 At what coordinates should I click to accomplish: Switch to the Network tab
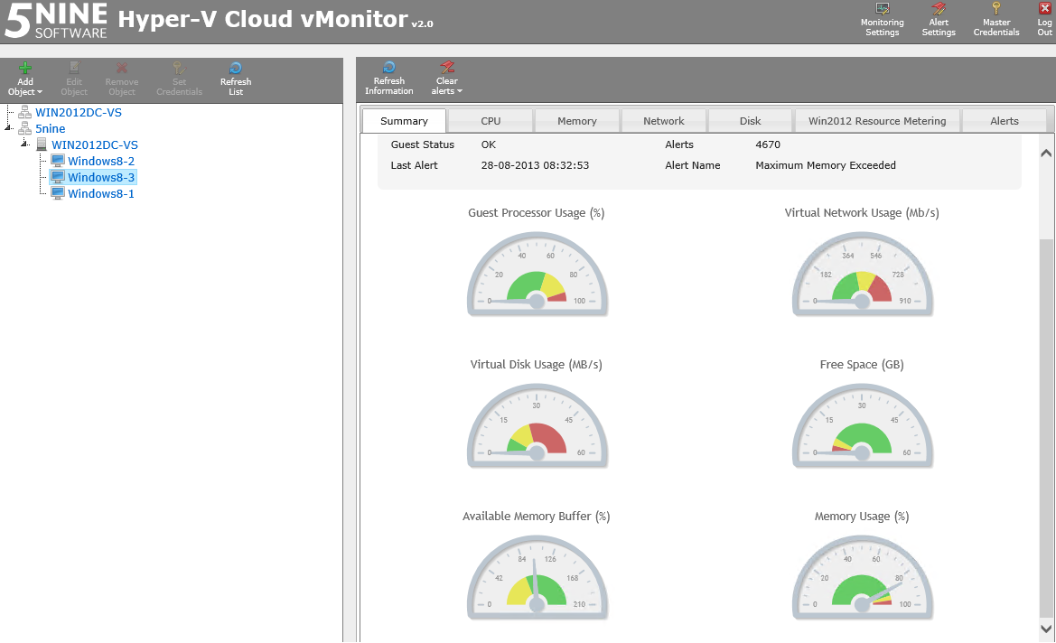coord(663,121)
